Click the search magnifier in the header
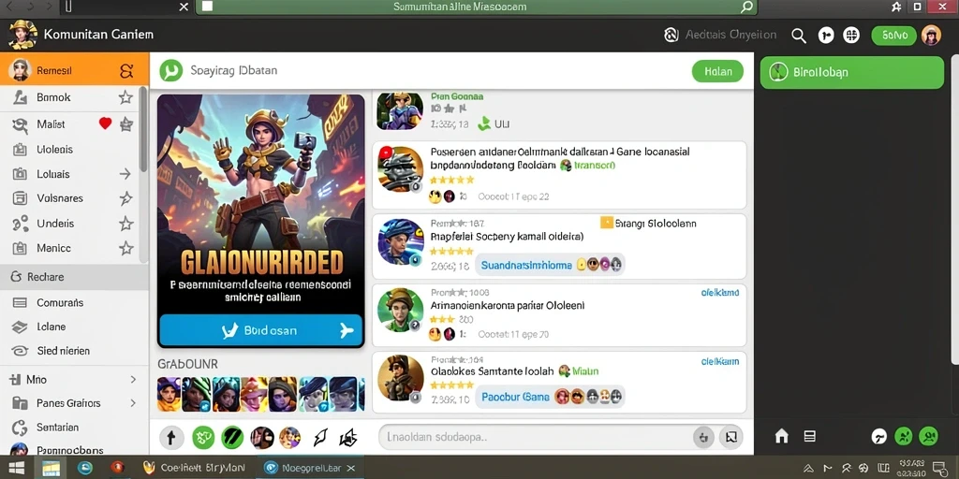 point(799,36)
